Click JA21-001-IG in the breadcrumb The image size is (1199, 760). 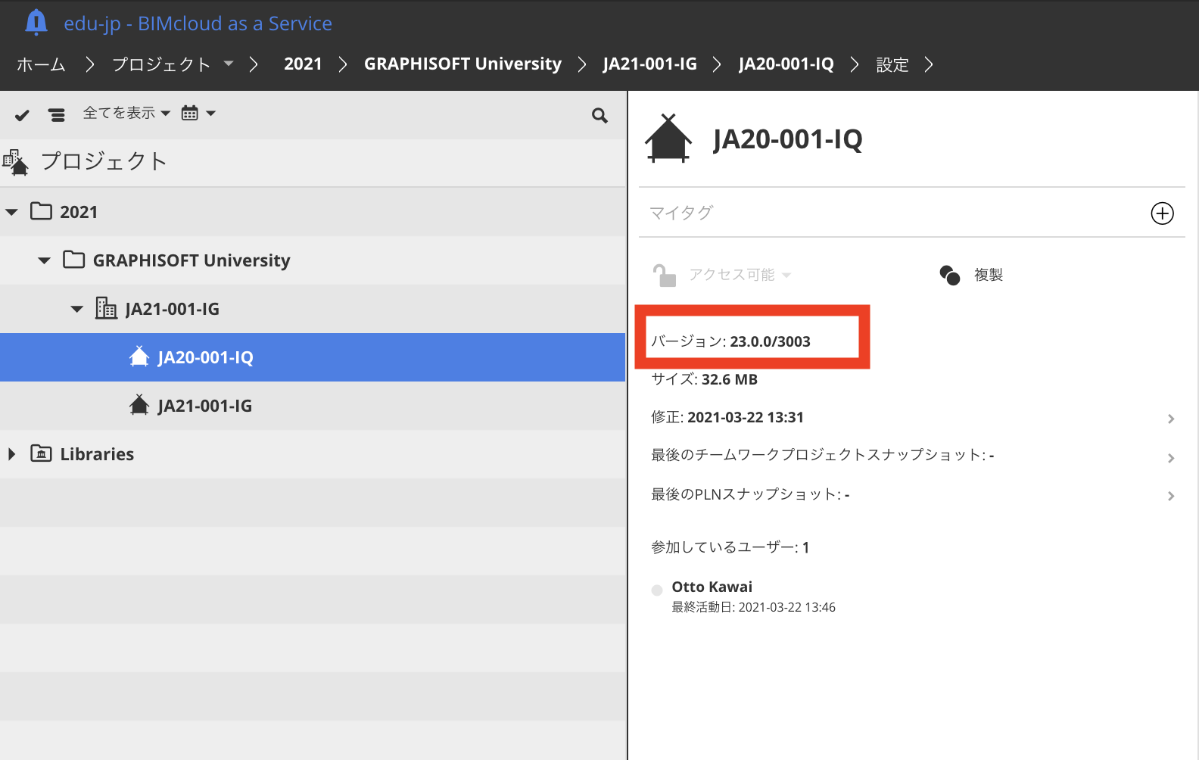[x=649, y=64]
